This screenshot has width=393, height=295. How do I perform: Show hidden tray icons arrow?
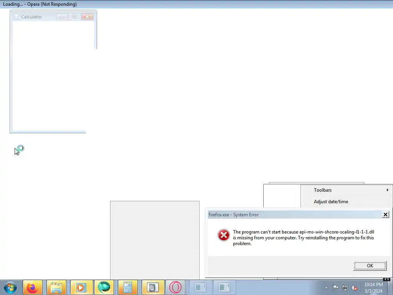326,288
